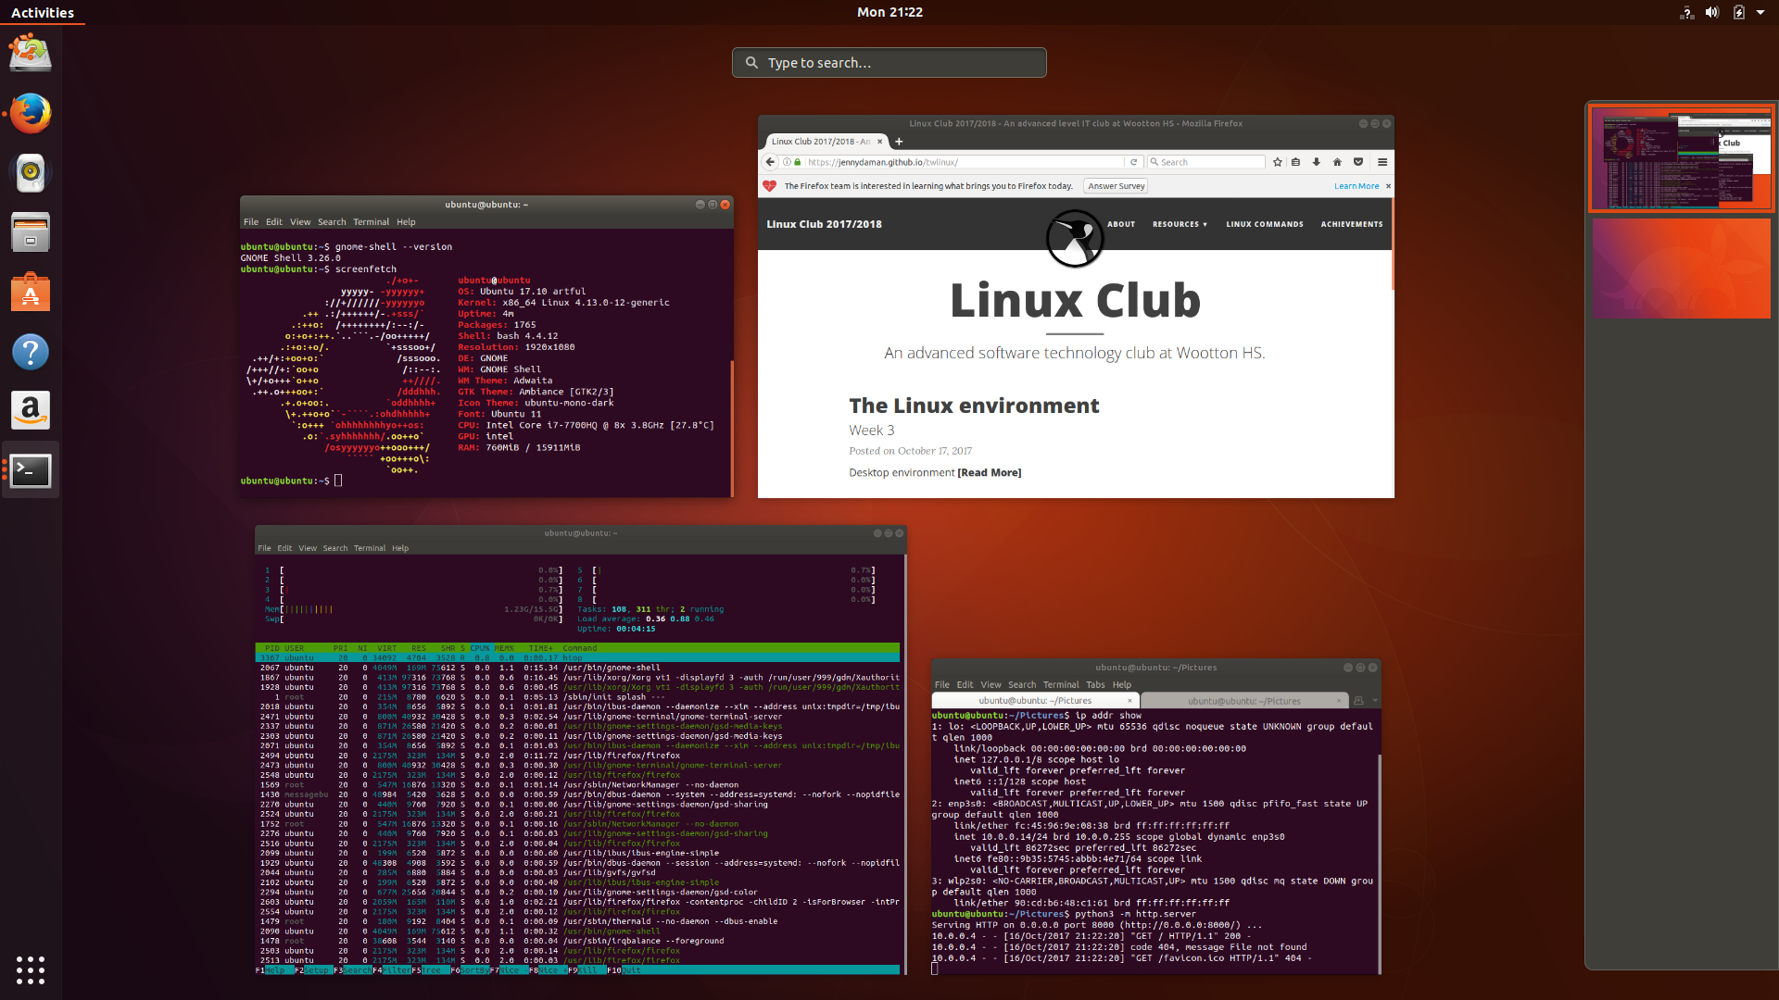The image size is (1779, 1000).
Task: Open Edit menu in screenfetch terminal
Action: pos(274,222)
